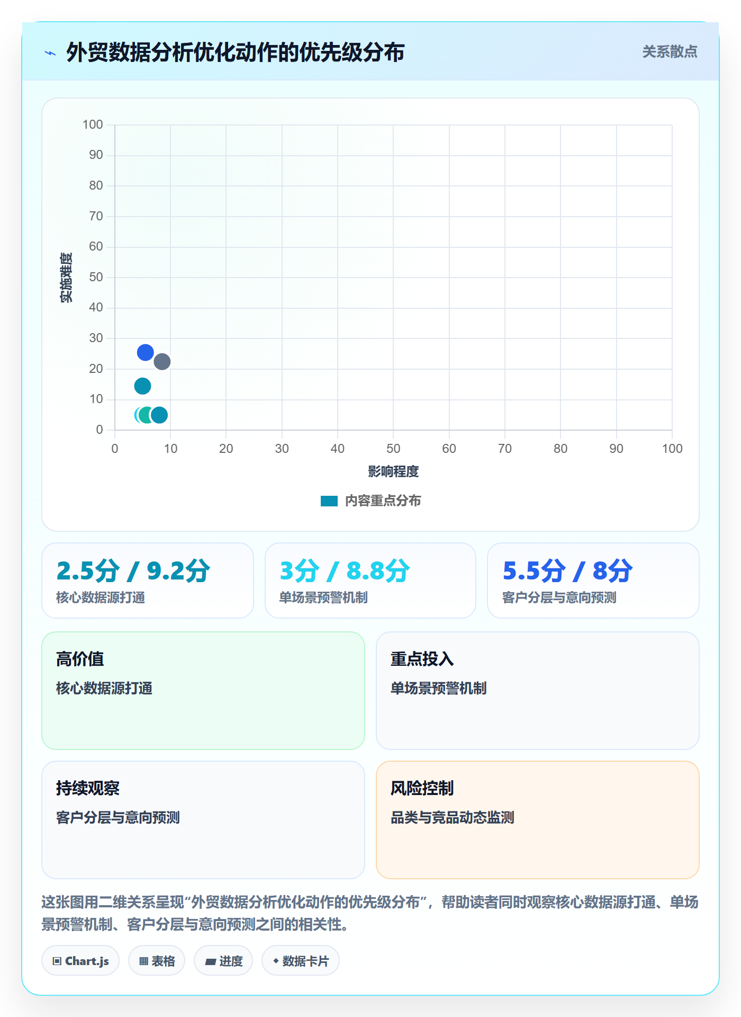Select the 核心数据源打通 score card showing 2.5分 / 9.2分
The height and width of the screenshot is (1017, 741).
click(148, 581)
